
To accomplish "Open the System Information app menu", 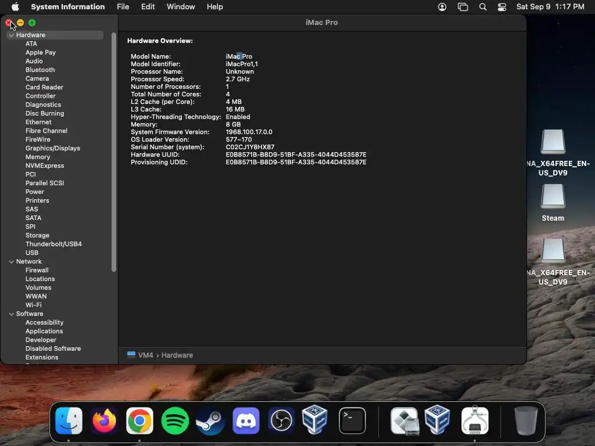I will point(68,7).
